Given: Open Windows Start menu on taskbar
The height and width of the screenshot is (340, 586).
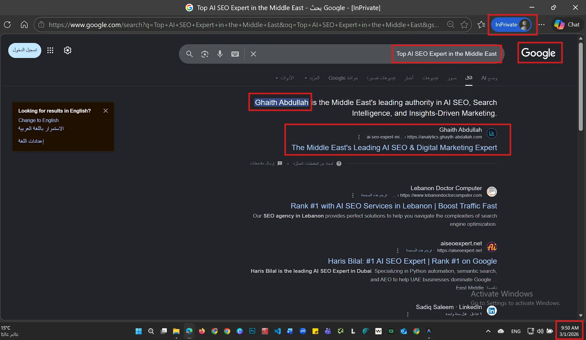Looking at the screenshot, I should pos(138,331).
